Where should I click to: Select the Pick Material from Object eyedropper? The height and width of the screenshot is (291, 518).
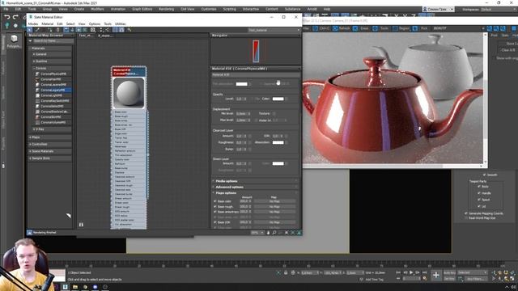(37, 30)
